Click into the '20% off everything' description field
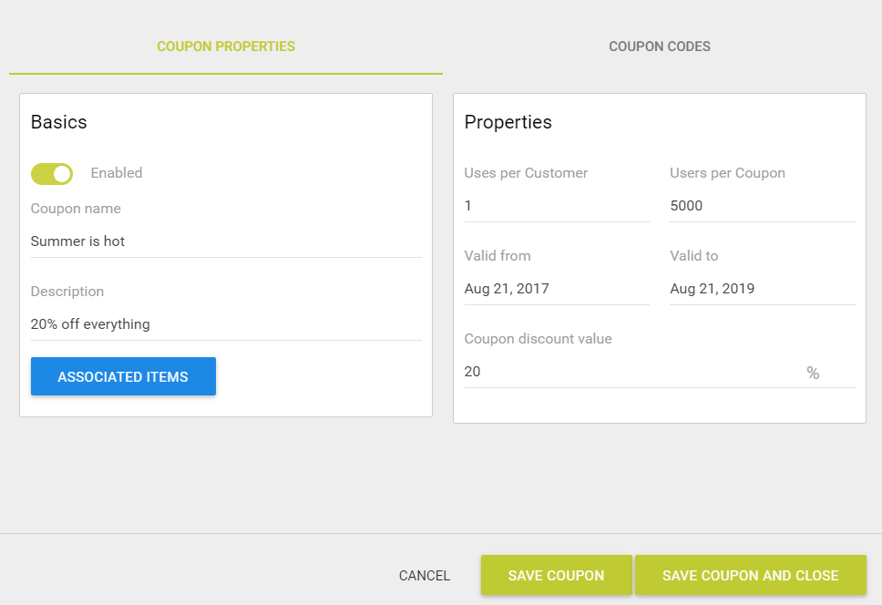The width and height of the screenshot is (882, 605). [226, 324]
